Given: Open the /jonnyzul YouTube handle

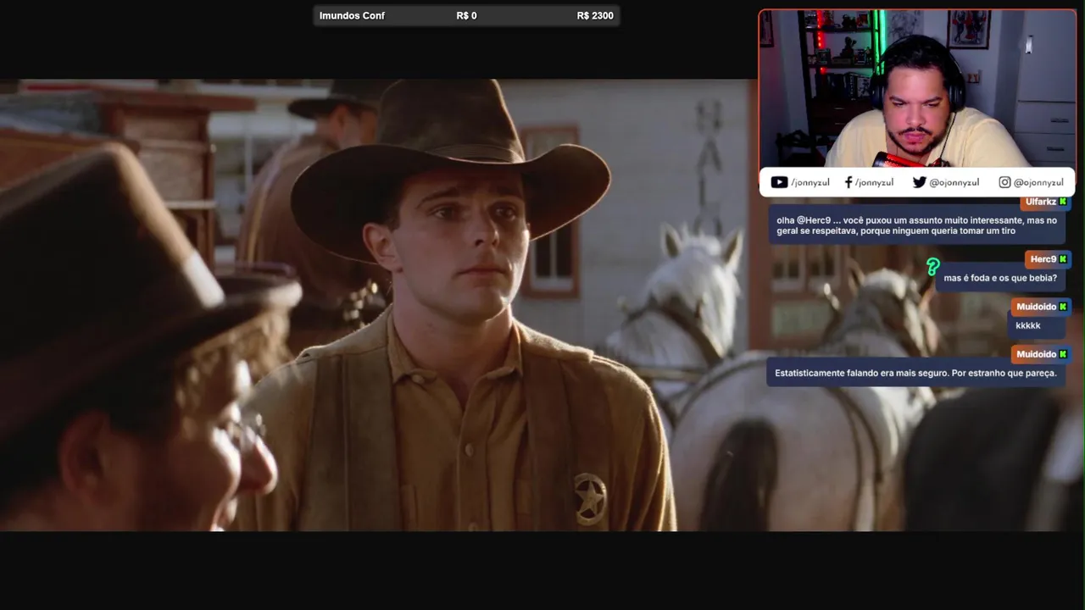Looking at the screenshot, I should tap(810, 182).
